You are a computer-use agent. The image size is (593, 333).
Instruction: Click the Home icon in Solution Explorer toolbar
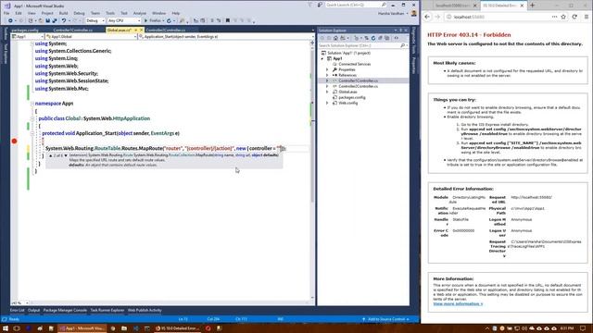pos(335,38)
